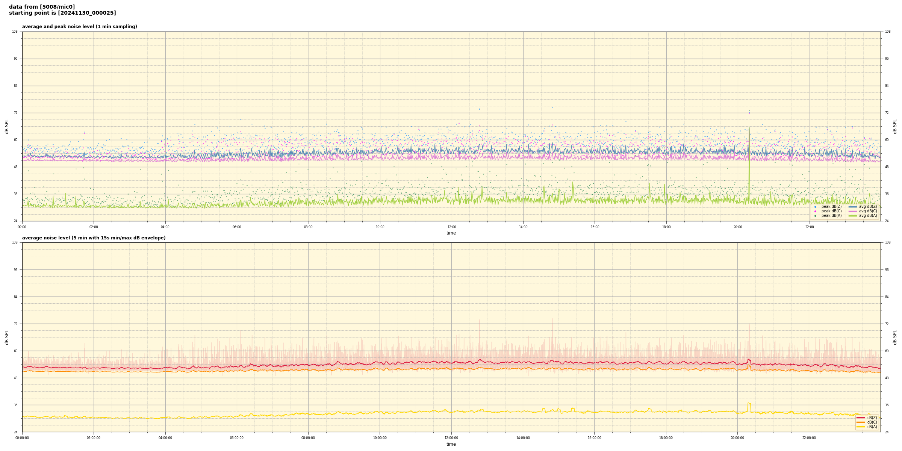Click the 72 tick on top chart's left axis
902x451 pixels.
16,113
